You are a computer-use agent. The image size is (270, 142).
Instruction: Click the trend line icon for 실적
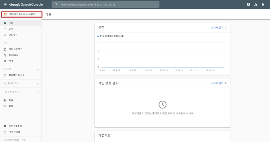[5, 29]
